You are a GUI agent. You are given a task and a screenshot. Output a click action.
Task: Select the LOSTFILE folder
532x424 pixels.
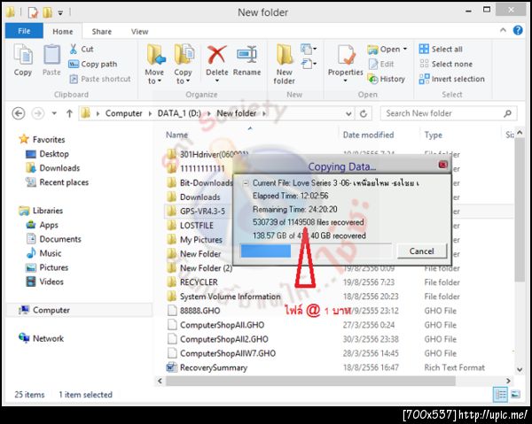coord(190,225)
